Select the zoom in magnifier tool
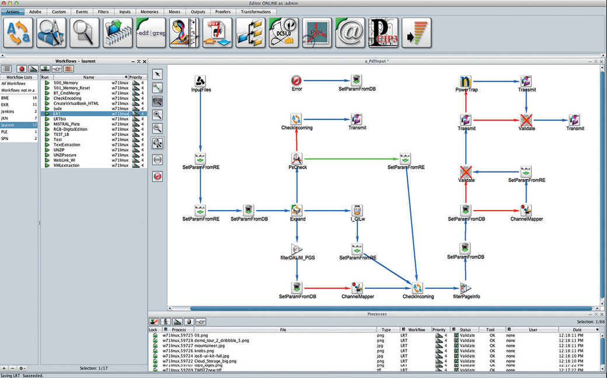The height and width of the screenshot is (378, 607). tap(158, 115)
